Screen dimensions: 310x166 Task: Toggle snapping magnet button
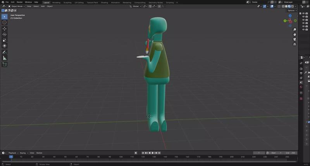150,6
